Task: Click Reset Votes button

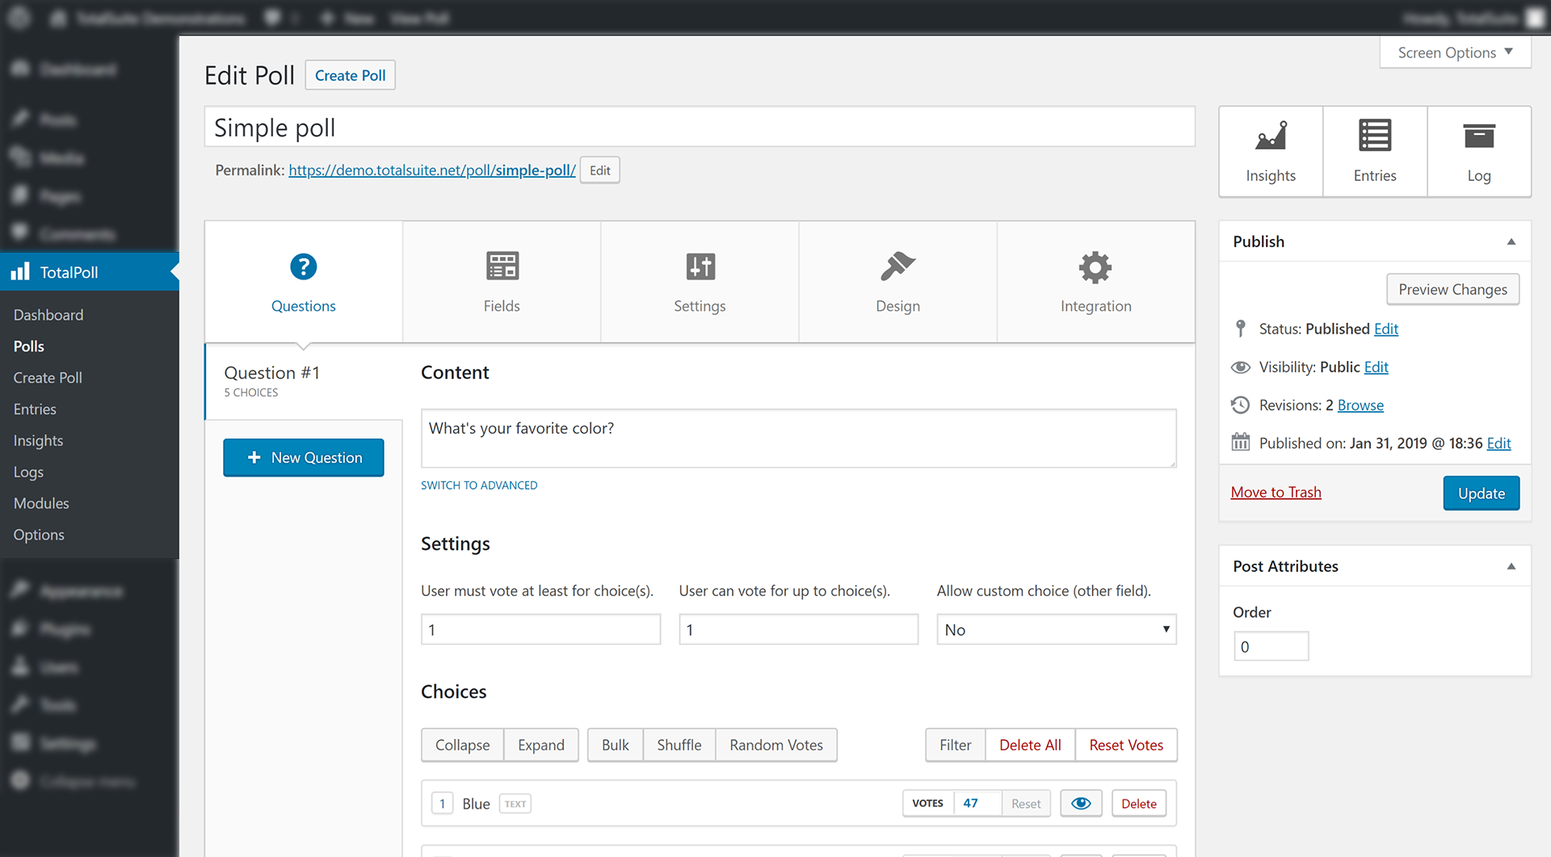Action: pos(1126,745)
